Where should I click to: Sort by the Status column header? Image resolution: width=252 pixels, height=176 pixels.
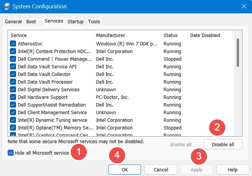[174, 35]
